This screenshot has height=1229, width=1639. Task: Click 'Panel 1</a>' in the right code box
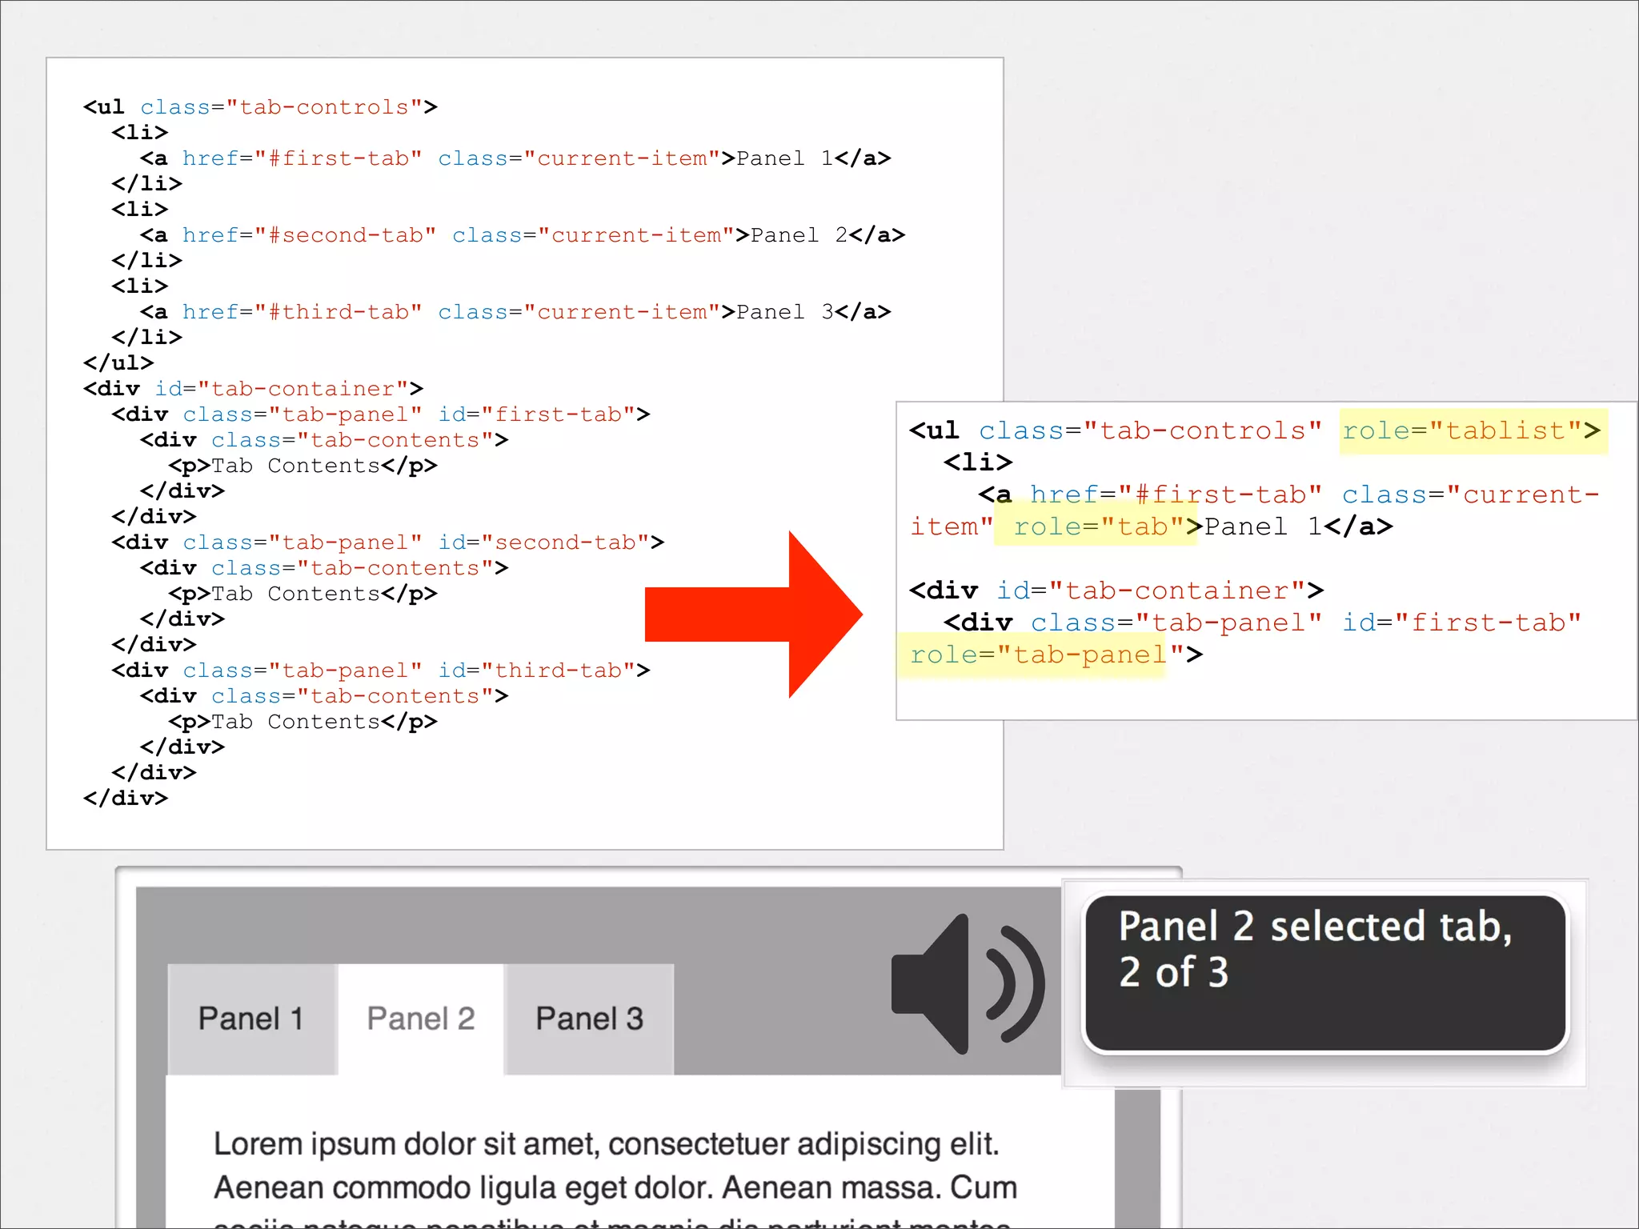point(1299,526)
